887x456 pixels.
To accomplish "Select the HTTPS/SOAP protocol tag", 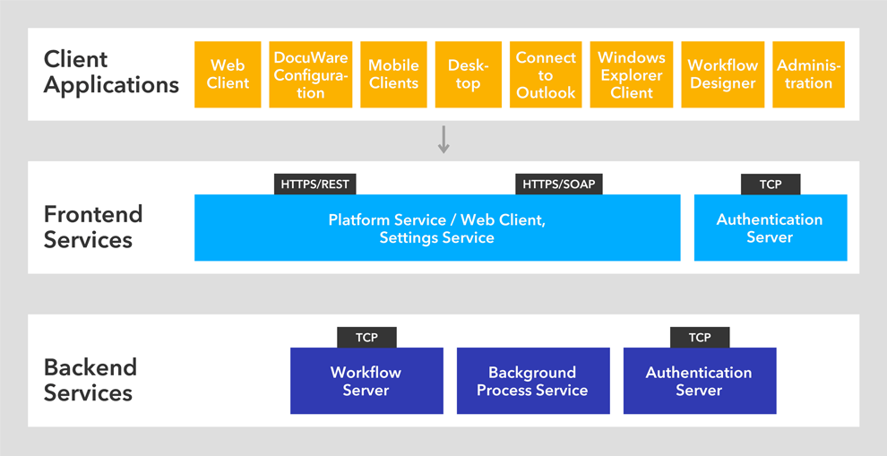I will (558, 185).
